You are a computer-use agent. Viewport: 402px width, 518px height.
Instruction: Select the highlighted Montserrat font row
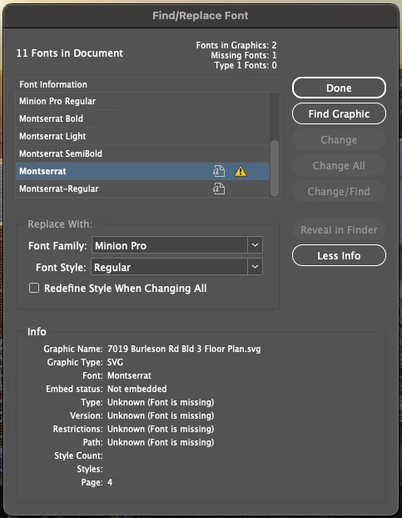coord(142,171)
